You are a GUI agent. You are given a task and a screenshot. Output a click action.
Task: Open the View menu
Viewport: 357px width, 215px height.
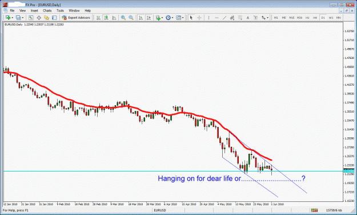pos(22,11)
